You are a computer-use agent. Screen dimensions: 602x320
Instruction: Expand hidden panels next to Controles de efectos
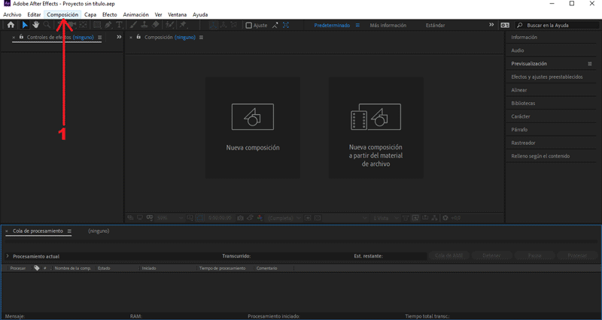pos(119,37)
